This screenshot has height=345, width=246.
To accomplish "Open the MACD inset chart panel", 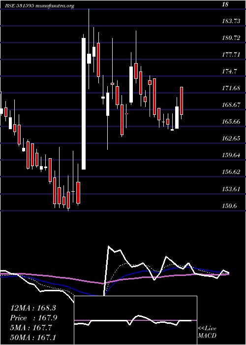I will [135, 320].
